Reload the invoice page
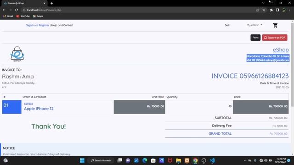The width and height of the screenshot is (294, 165). (x=17, y=10)
